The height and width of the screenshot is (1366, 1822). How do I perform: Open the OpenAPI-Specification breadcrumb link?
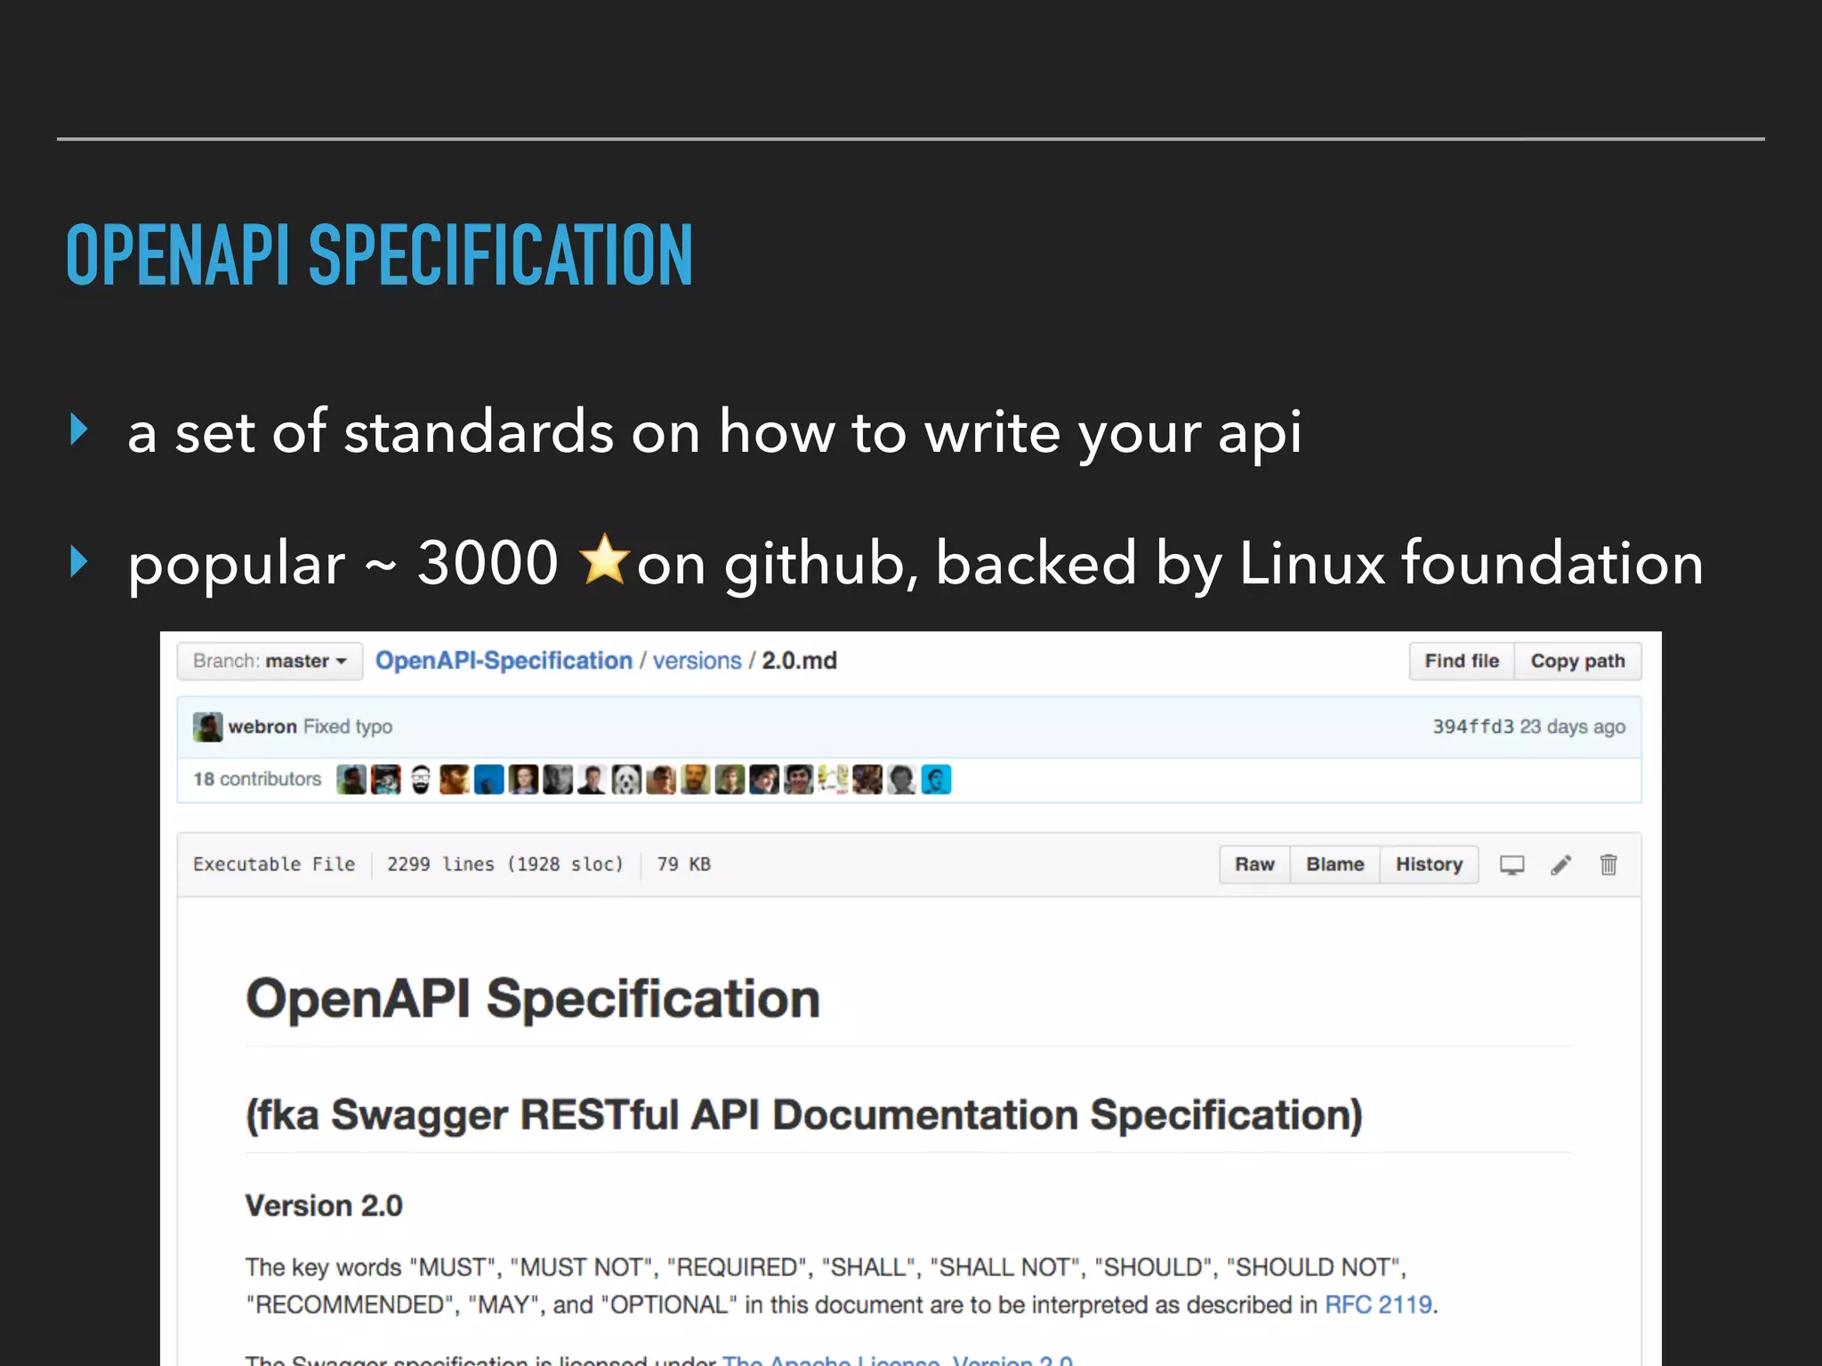coord(504,661)
